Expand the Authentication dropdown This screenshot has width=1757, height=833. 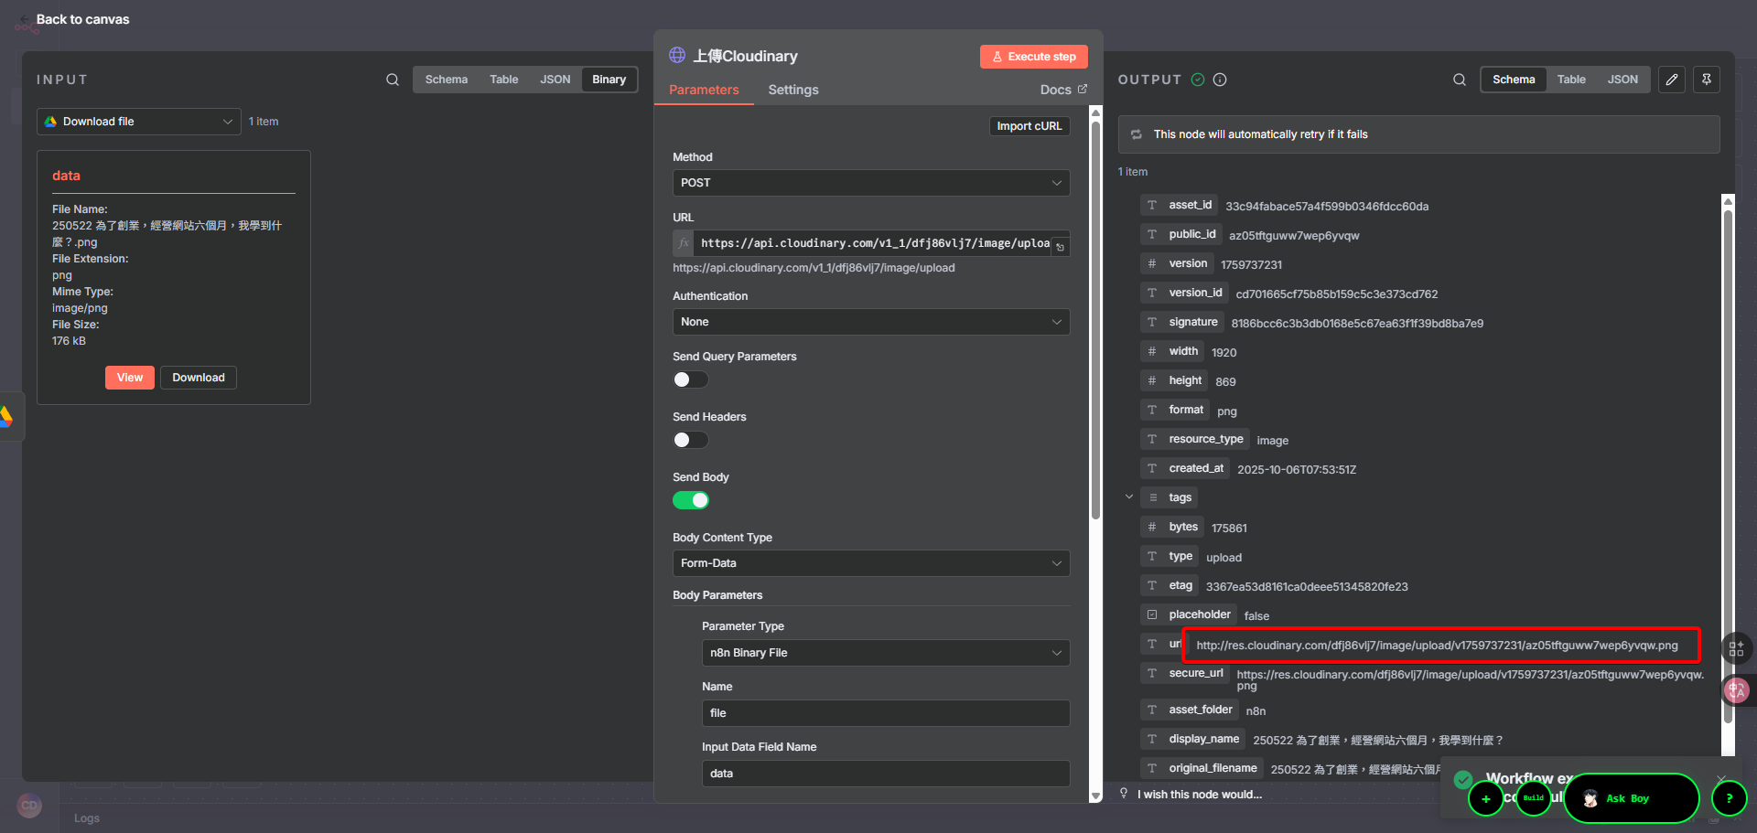coord(870,322)
